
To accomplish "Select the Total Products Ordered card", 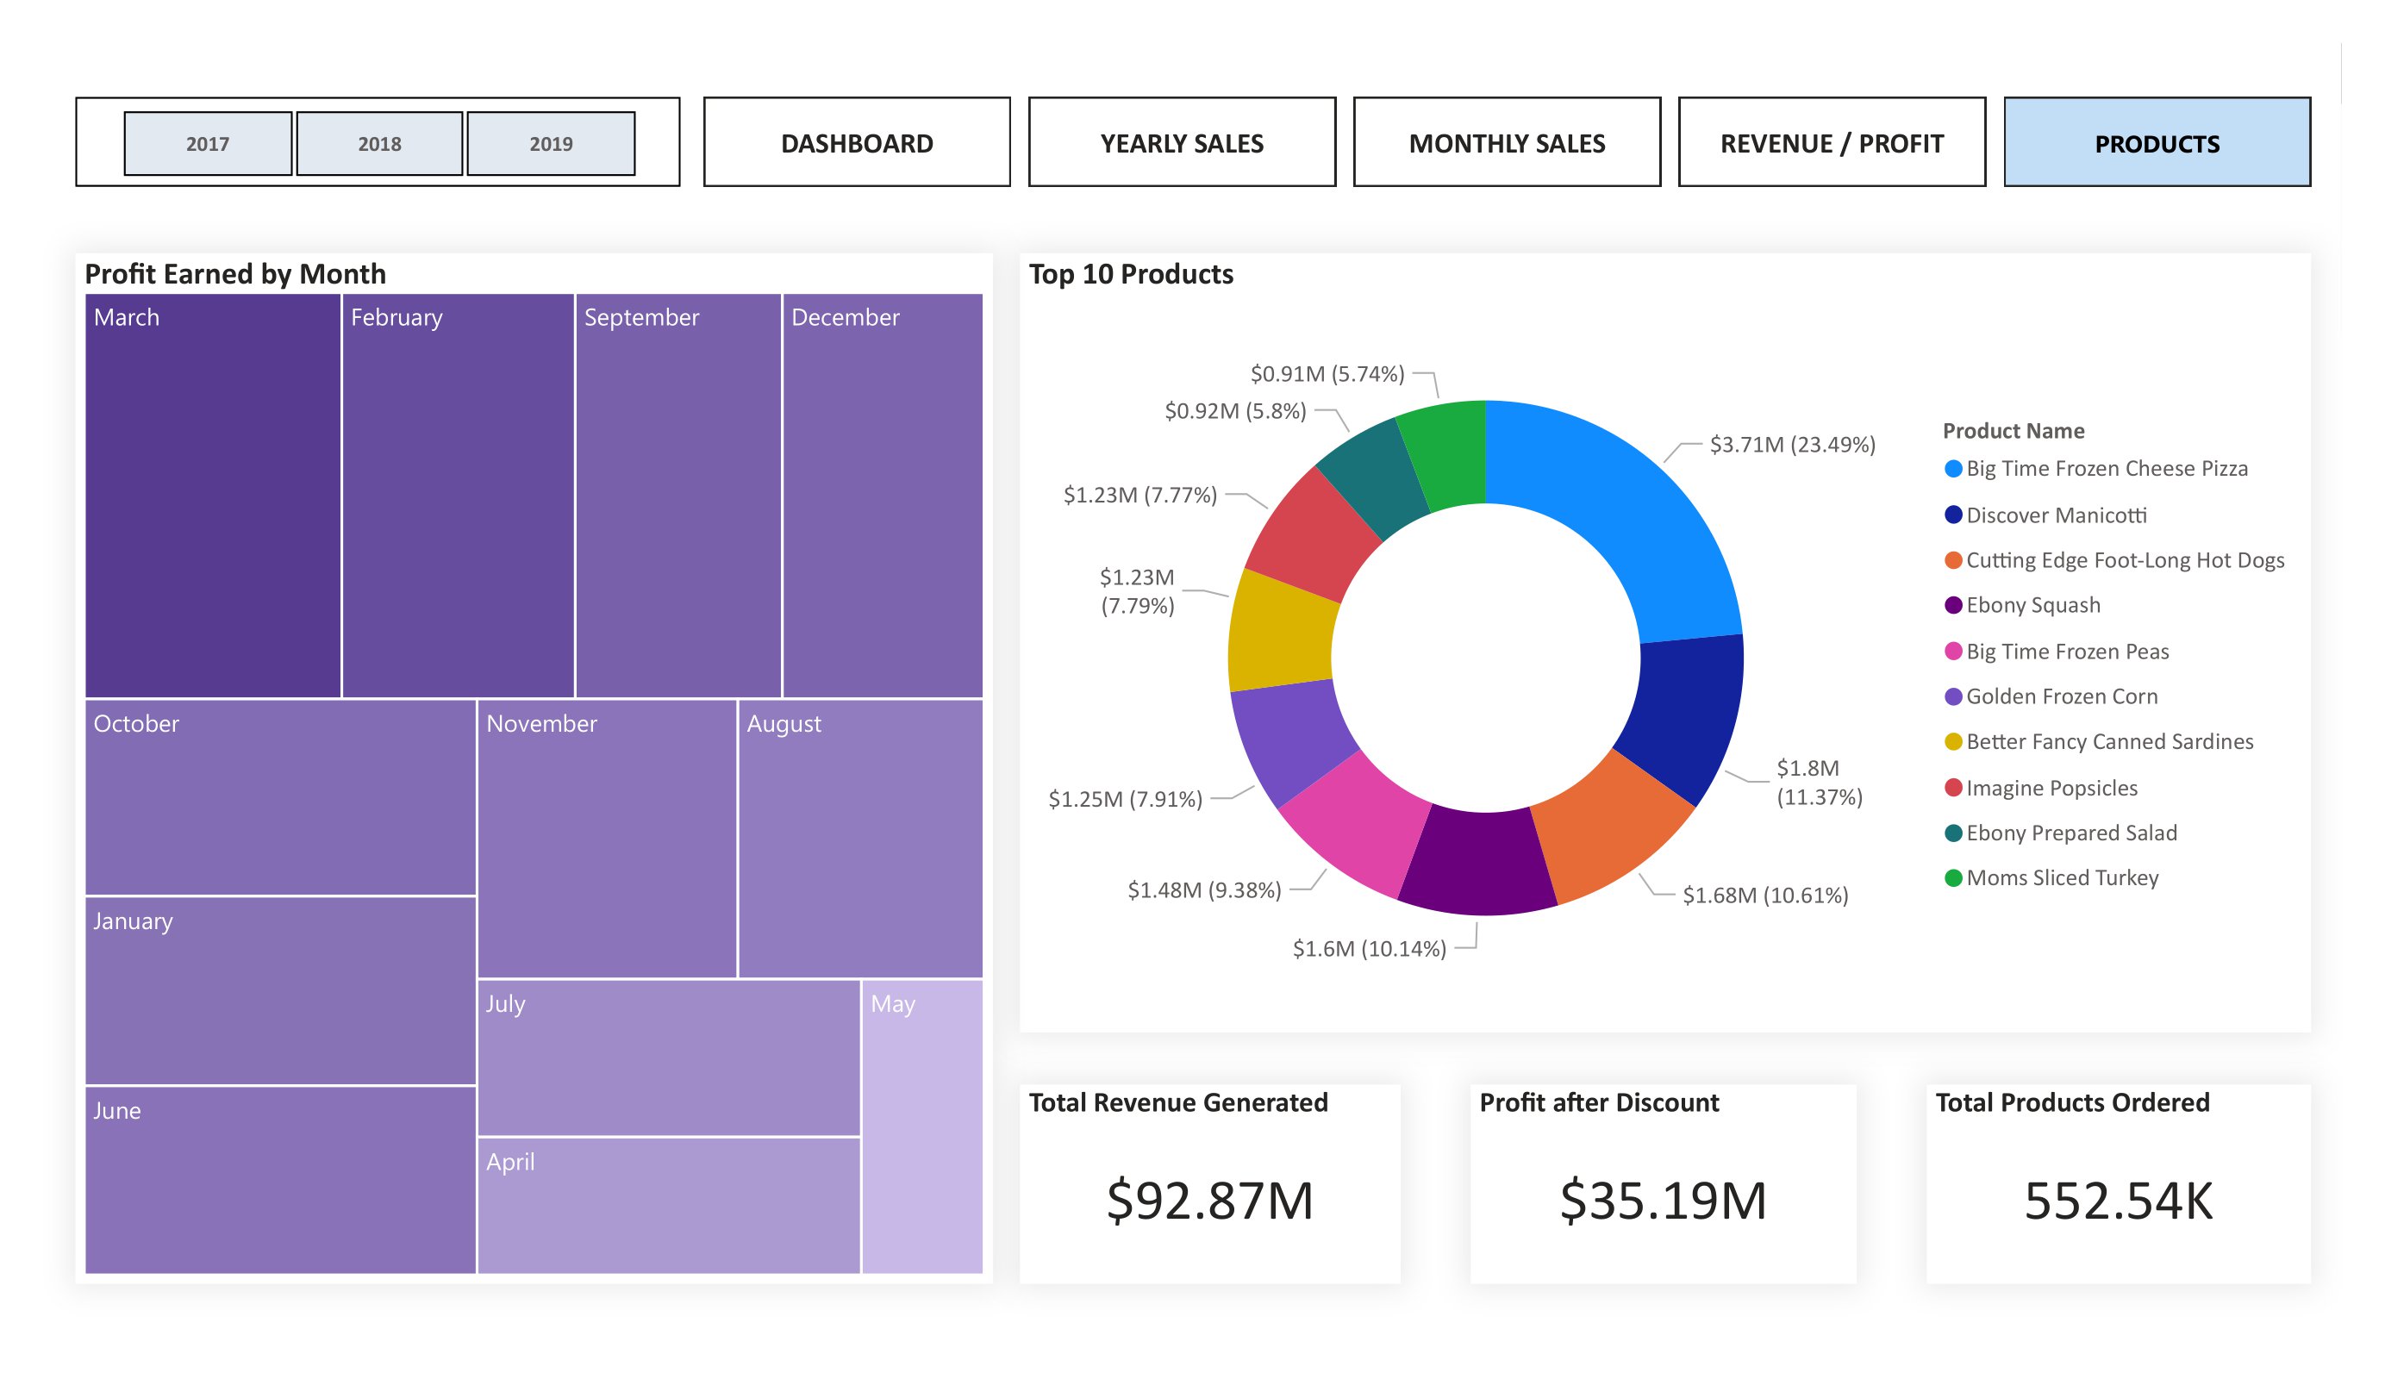I will (2118, 1183).
